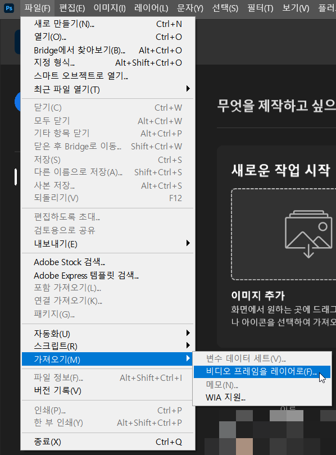Expand 자동화(U) submenu

[x=108, y=334]
